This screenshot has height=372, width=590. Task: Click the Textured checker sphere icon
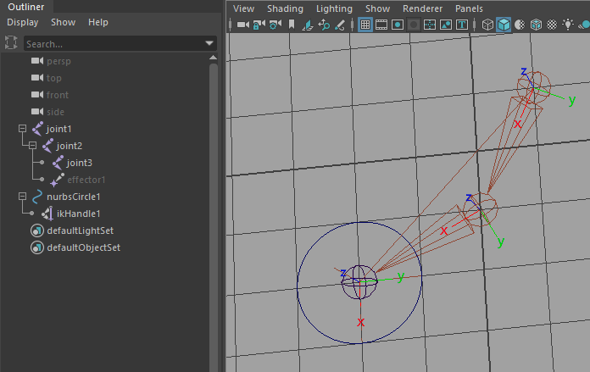[552, 25]
